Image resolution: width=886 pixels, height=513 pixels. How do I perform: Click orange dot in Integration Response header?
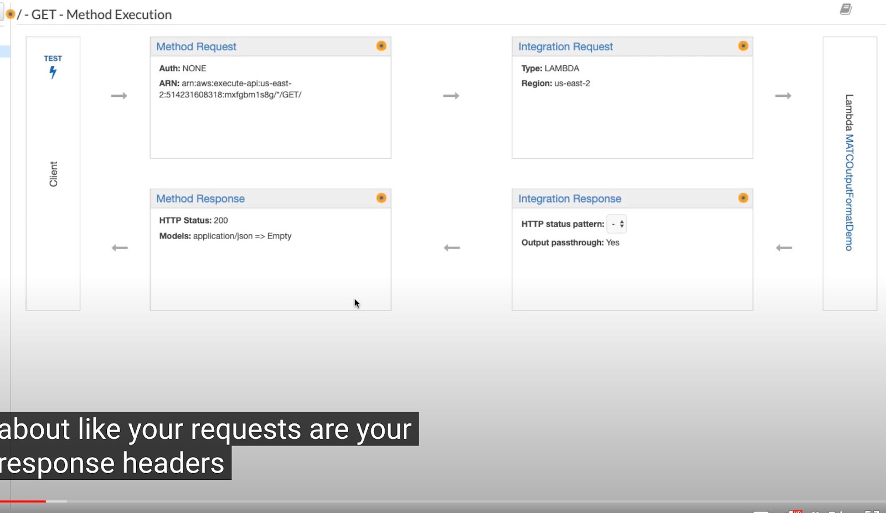pyautogui.click(x=743, y=198)
